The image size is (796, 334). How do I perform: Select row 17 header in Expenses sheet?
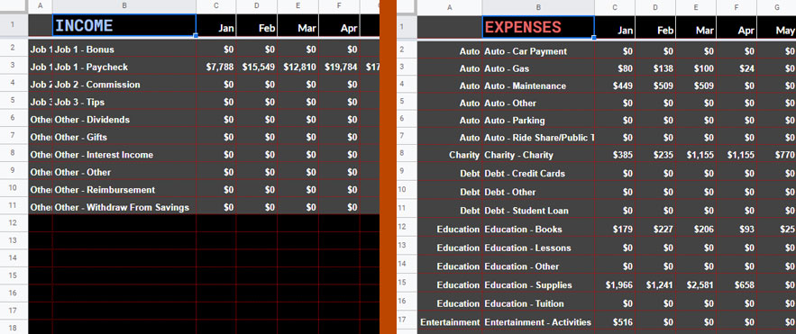(x=401, y=320)
